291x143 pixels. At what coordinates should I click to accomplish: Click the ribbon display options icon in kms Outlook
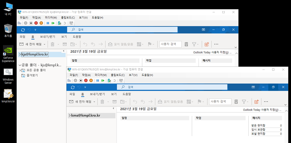(x=253, y=87)
